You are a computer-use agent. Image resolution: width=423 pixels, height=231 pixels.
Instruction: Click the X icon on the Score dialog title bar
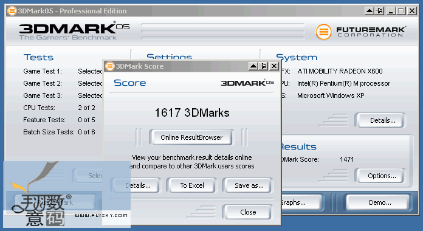(274, 66)
